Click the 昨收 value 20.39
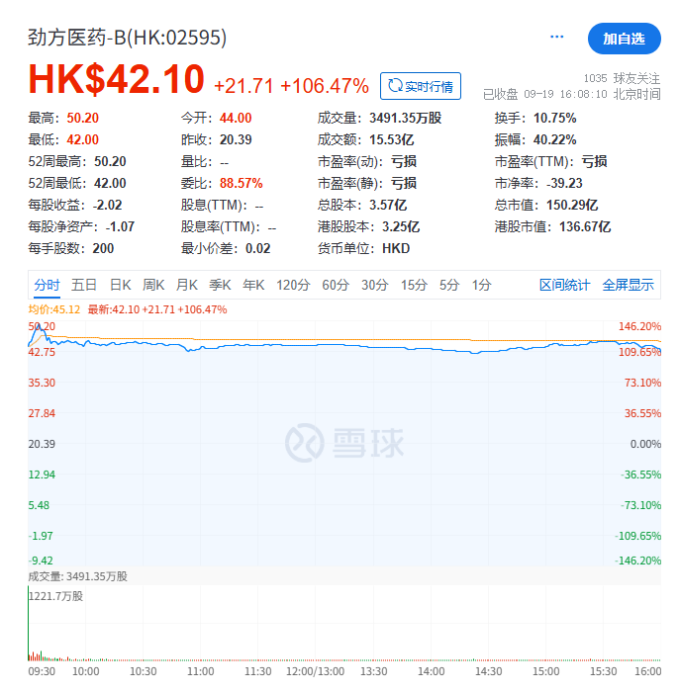This screenshot has width=679, height=691. pos(236,139)
